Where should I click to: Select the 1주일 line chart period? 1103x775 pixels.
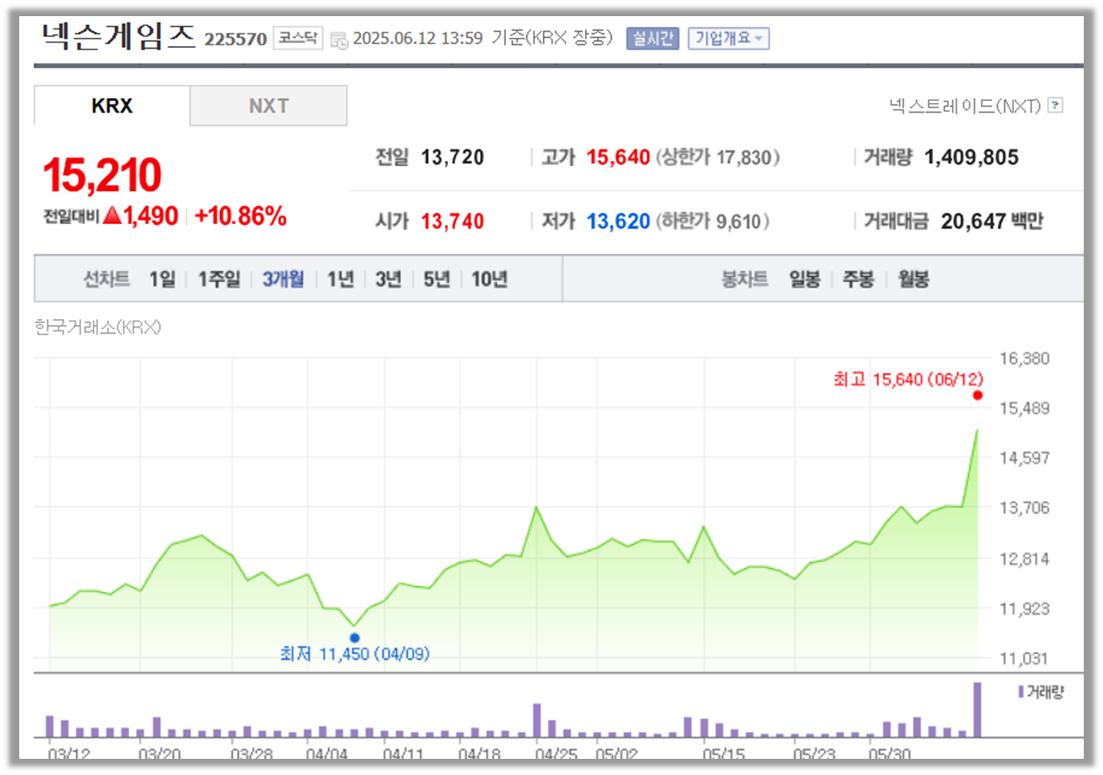219,279
